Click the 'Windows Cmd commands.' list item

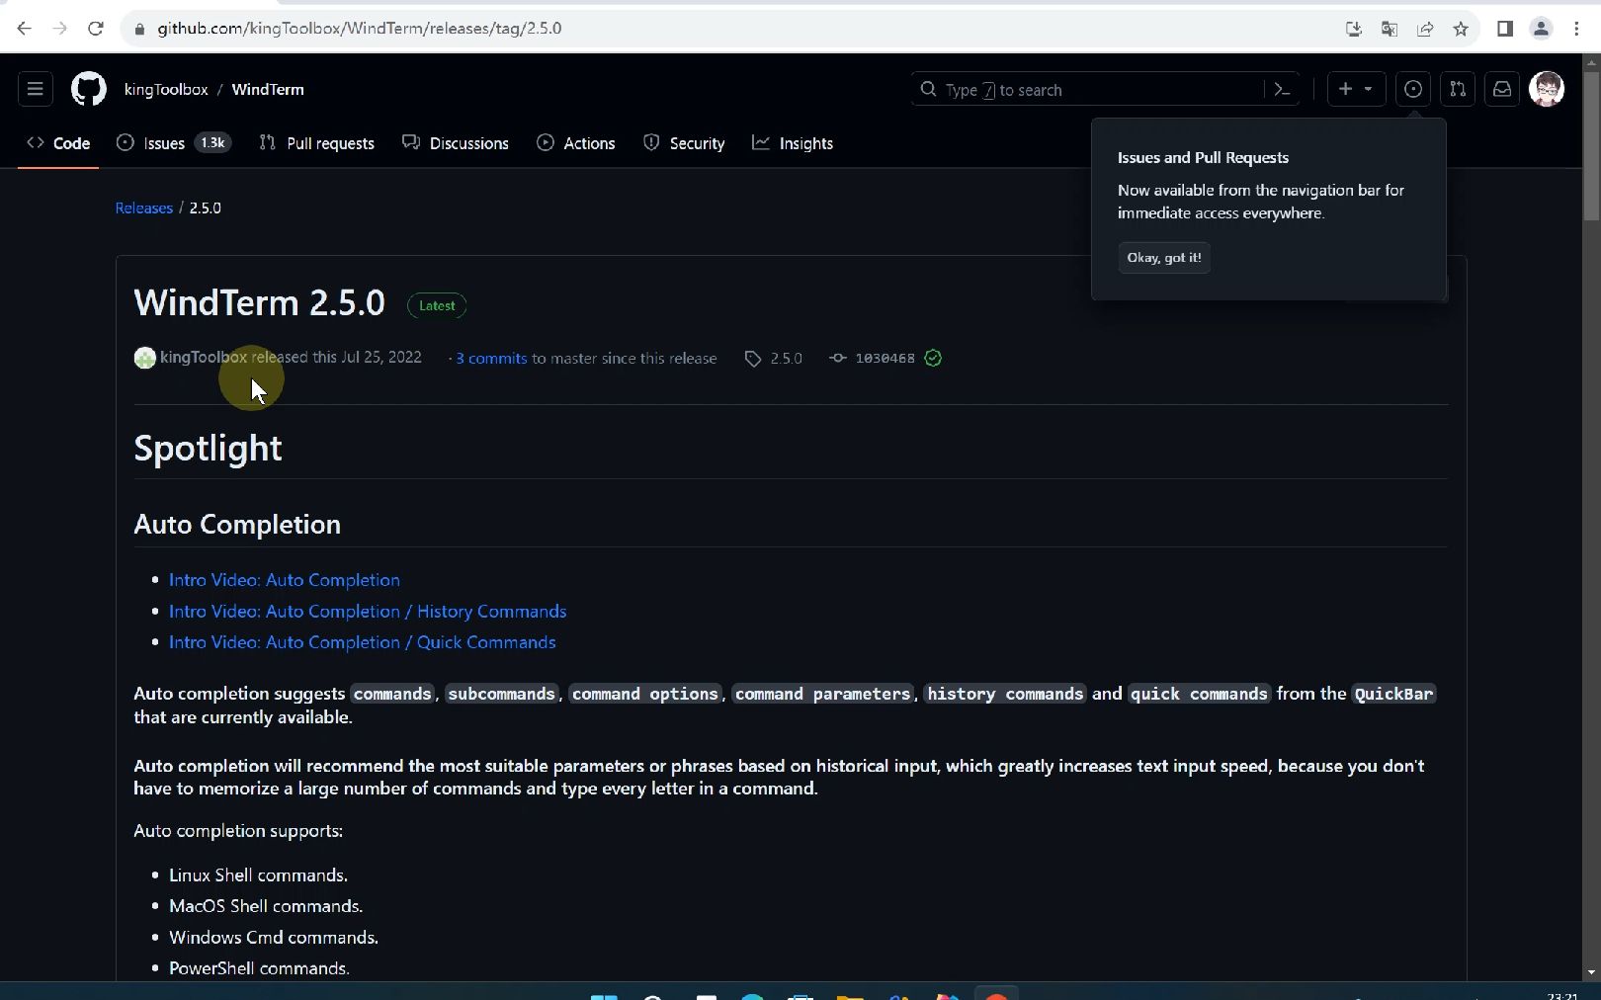(274, 938)
